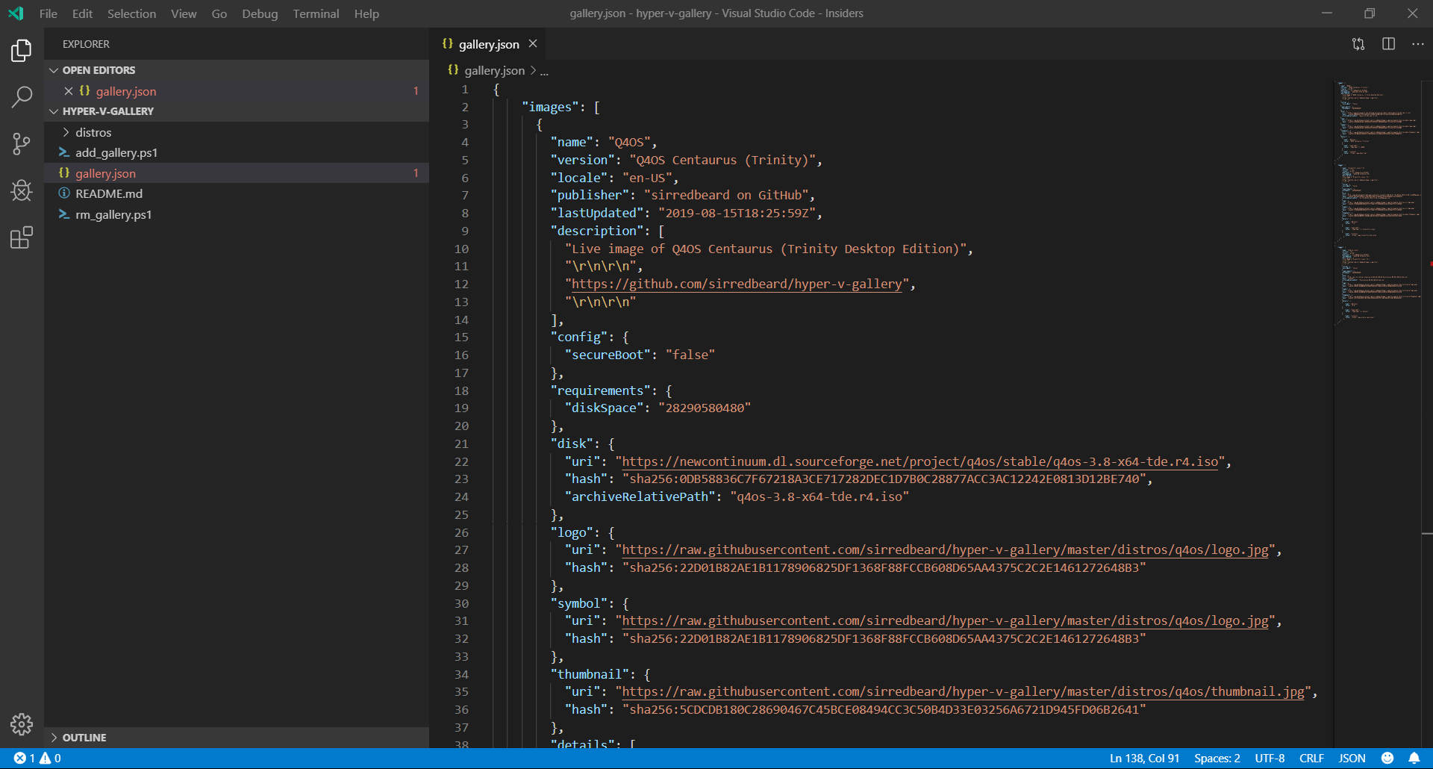Click the minimap code overview
Screen dimensions: 1433x769
point(1379,203)
